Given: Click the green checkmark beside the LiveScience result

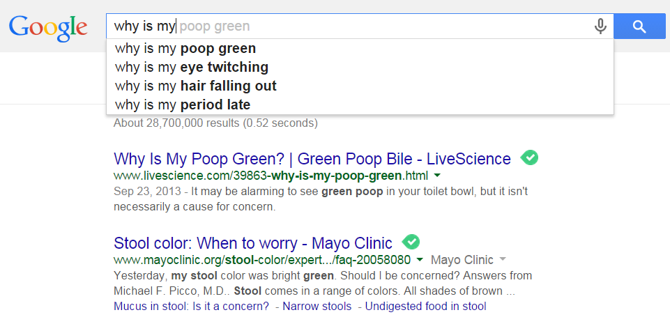Looking at the screenshot, I should point(529,157).
